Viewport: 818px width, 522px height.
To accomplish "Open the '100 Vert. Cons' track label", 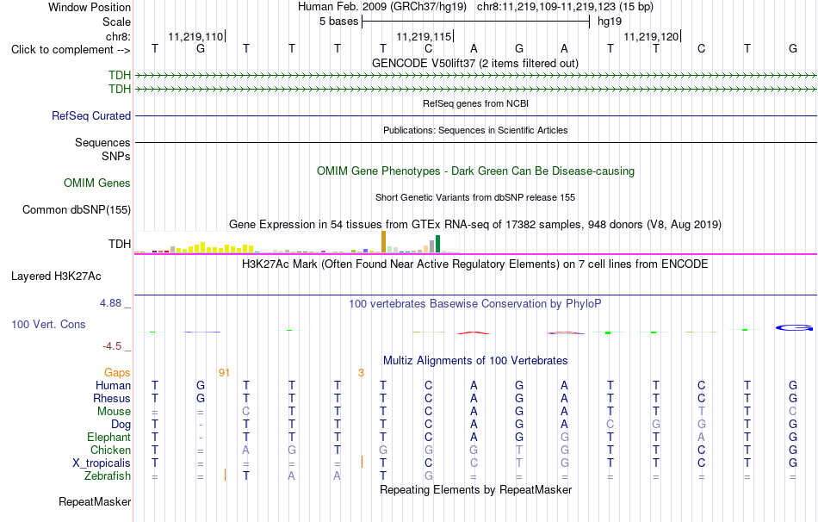I will click(x=48, y=324).
